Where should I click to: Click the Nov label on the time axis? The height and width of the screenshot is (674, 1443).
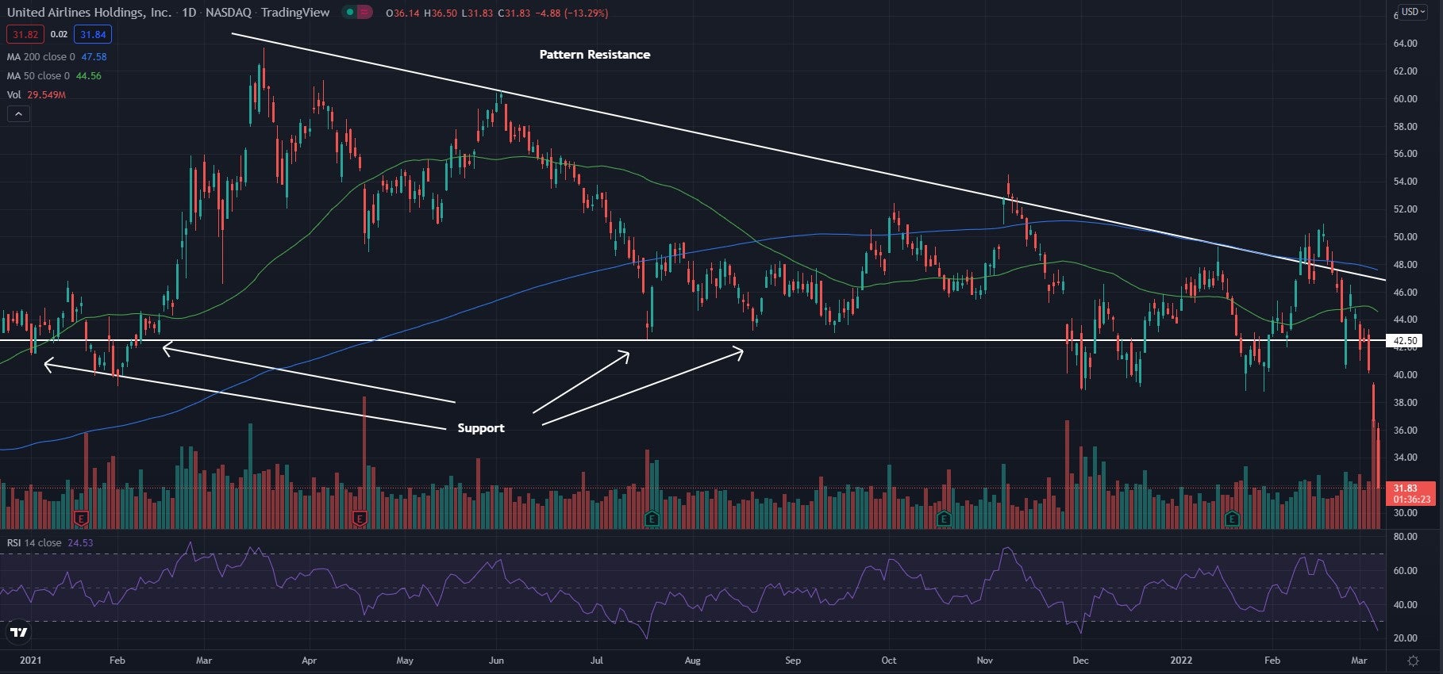tap(985, 661)
